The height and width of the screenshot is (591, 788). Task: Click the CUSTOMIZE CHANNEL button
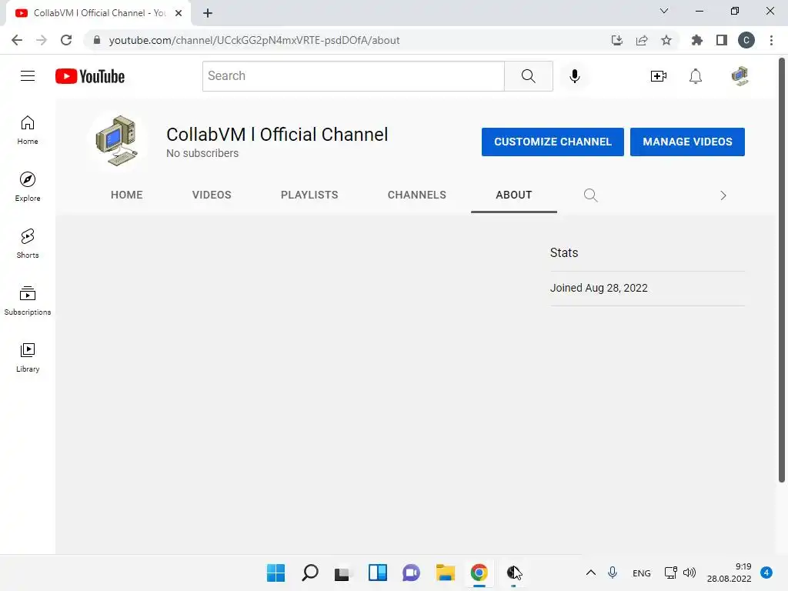tap(553, 142)
